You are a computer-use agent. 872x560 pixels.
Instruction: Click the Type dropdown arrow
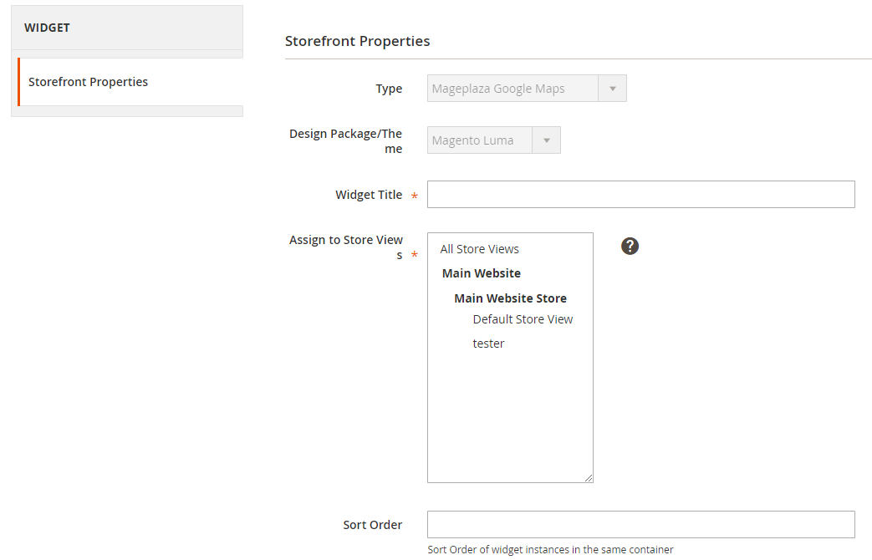click(x=612, y=89)
